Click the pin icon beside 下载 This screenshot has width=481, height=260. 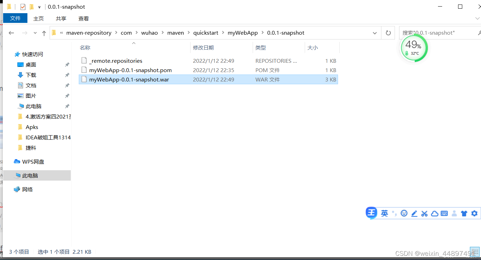pos(67,75)
